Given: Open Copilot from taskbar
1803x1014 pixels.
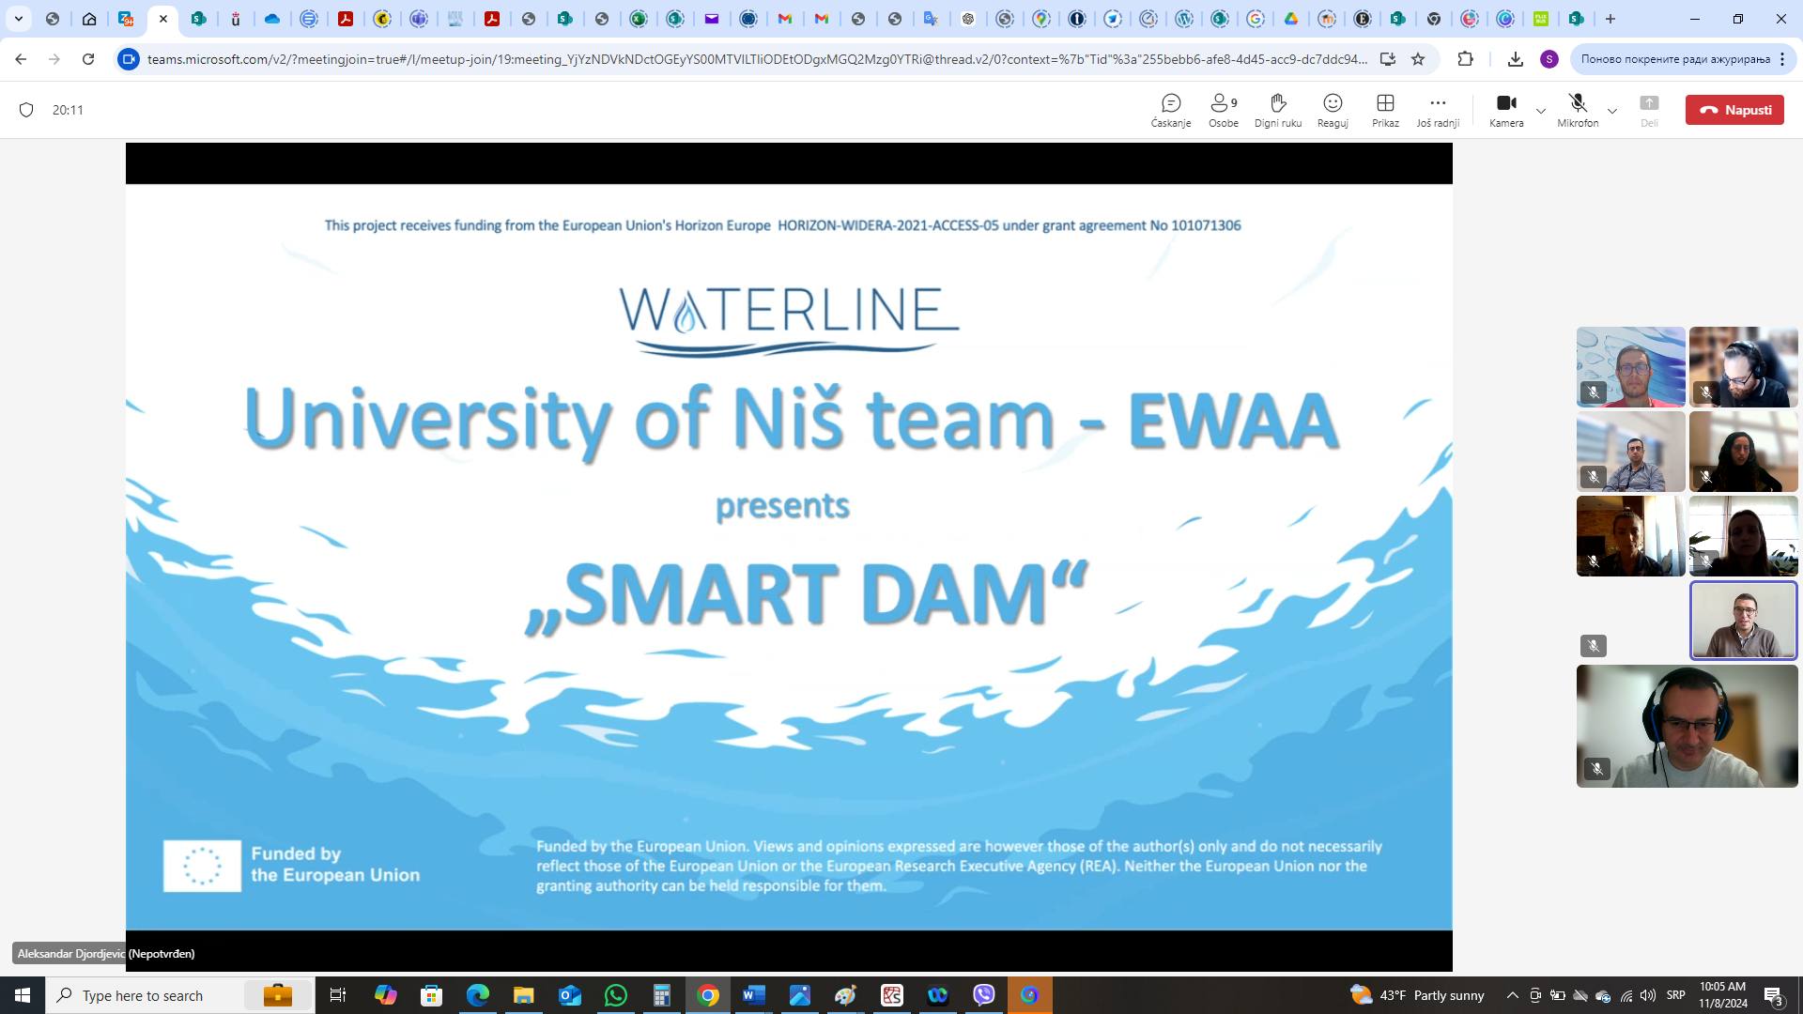Looking at the screenshot, I should coord(385,995).
